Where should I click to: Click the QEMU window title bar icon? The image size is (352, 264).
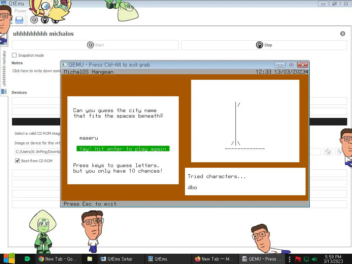coord(64,65)
